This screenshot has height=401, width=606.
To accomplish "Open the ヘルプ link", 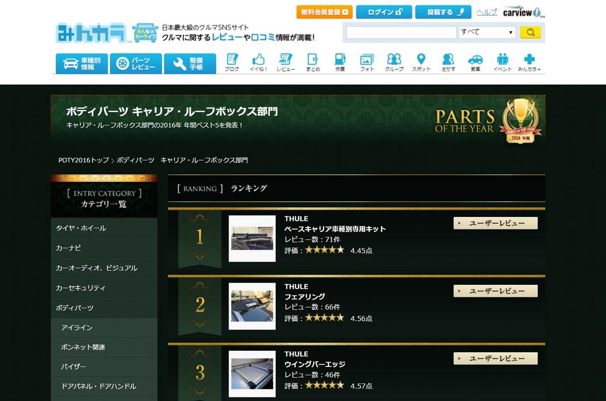I will tap(487, 12).
